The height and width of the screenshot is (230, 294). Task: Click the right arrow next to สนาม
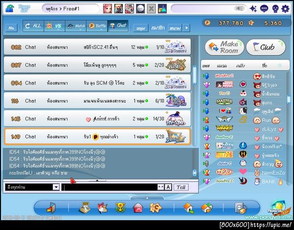pyautogui.click(x=186, y=28)
